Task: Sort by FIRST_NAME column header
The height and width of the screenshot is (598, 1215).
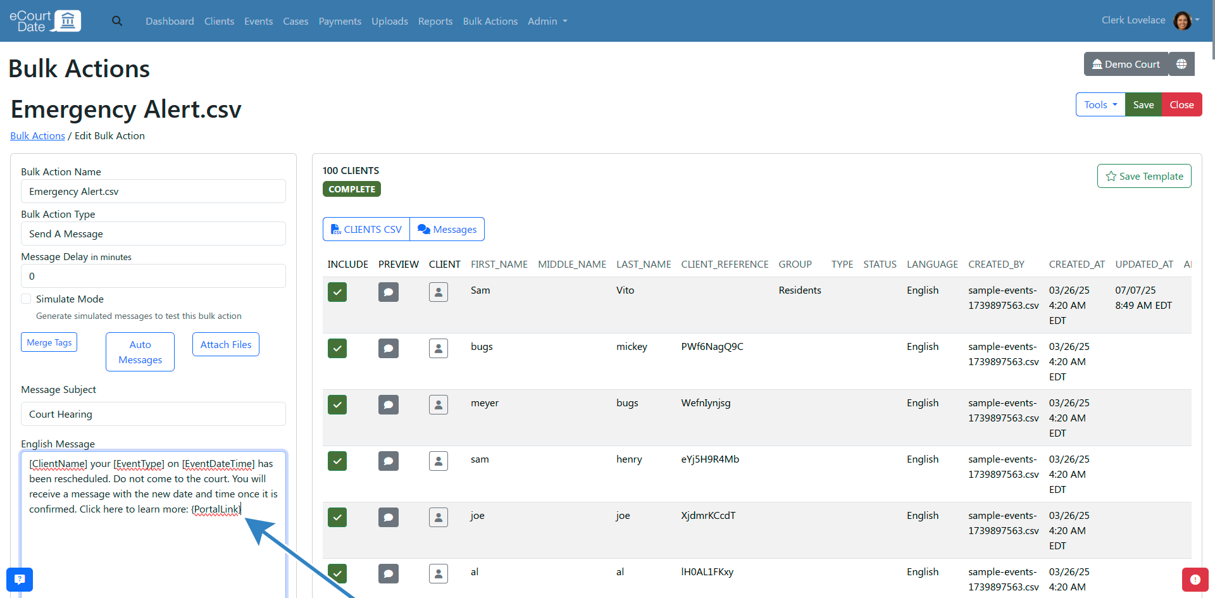Action: [499, 264]
